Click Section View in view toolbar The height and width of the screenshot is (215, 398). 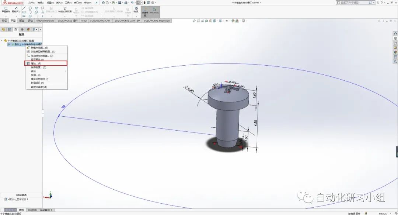(206, 21)
